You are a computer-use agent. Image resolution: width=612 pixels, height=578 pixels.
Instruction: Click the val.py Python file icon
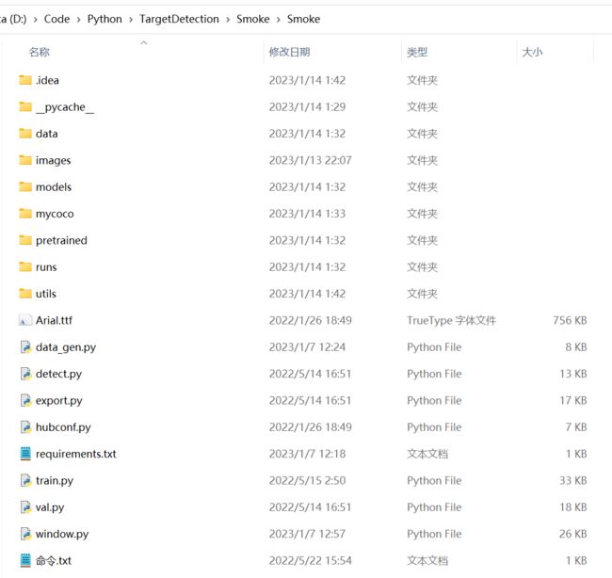[x=25, y=507]
